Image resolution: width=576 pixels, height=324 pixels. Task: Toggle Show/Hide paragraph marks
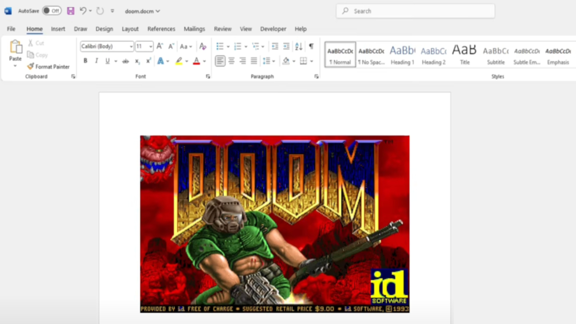tap(311, 47)
